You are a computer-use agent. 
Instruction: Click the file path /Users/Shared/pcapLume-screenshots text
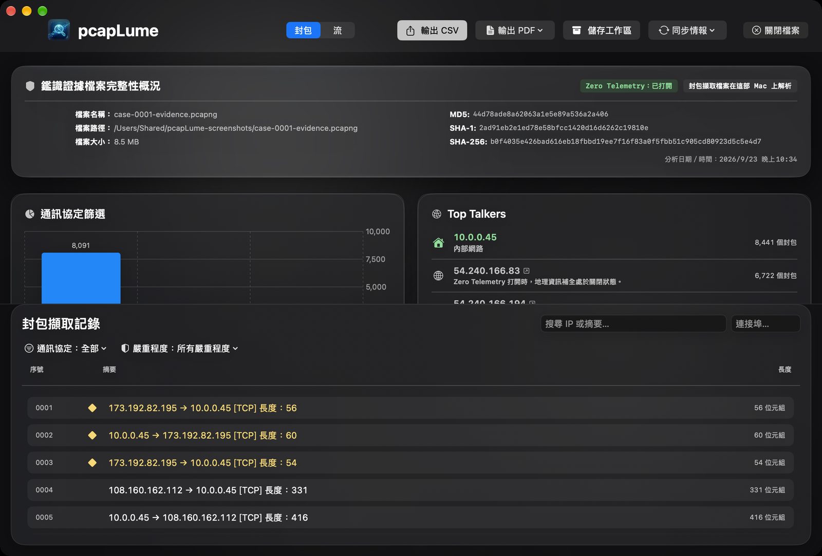click(236, 128)
